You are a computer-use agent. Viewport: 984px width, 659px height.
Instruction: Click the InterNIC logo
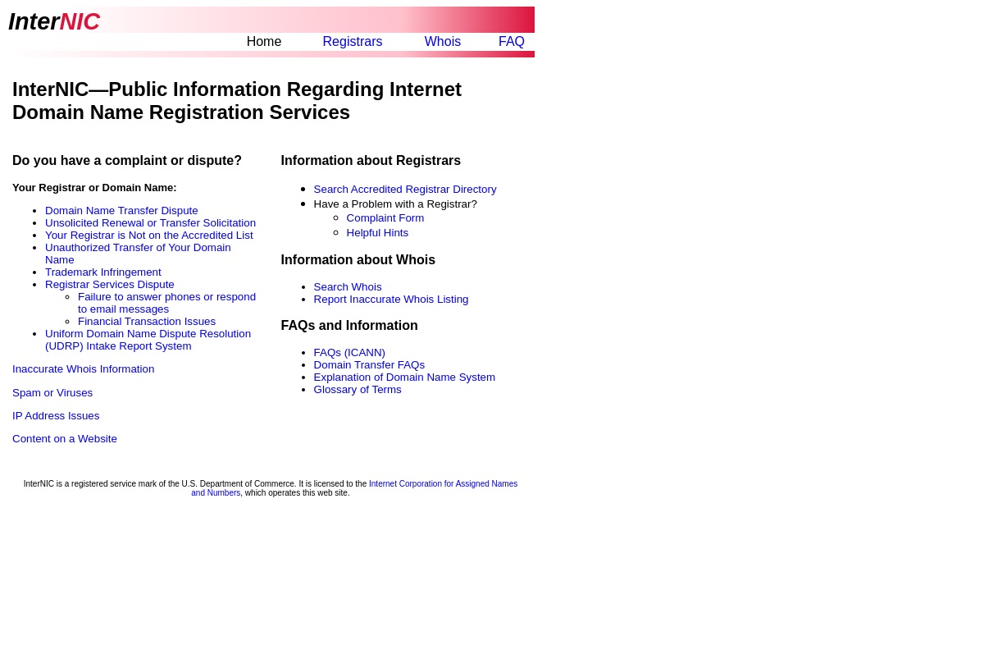[54, 21]
